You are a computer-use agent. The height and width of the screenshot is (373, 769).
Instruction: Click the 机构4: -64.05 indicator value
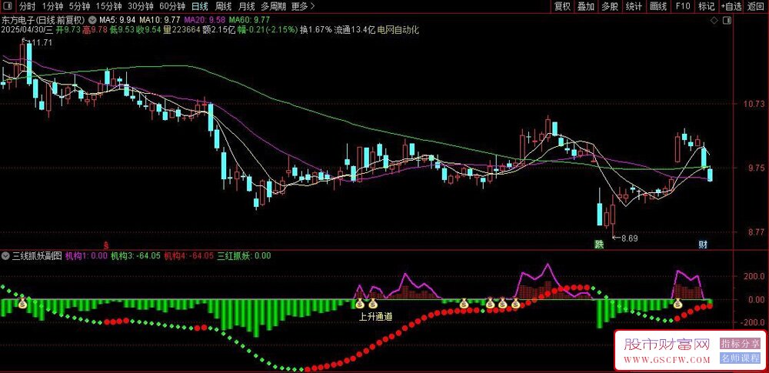click(189, 255)
